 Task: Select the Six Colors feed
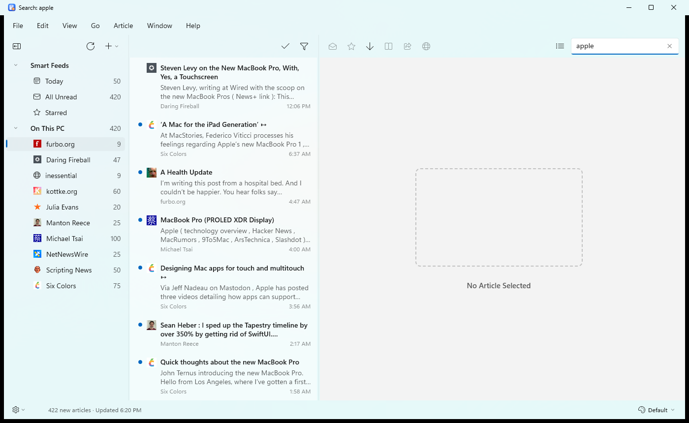coord(65,286)
